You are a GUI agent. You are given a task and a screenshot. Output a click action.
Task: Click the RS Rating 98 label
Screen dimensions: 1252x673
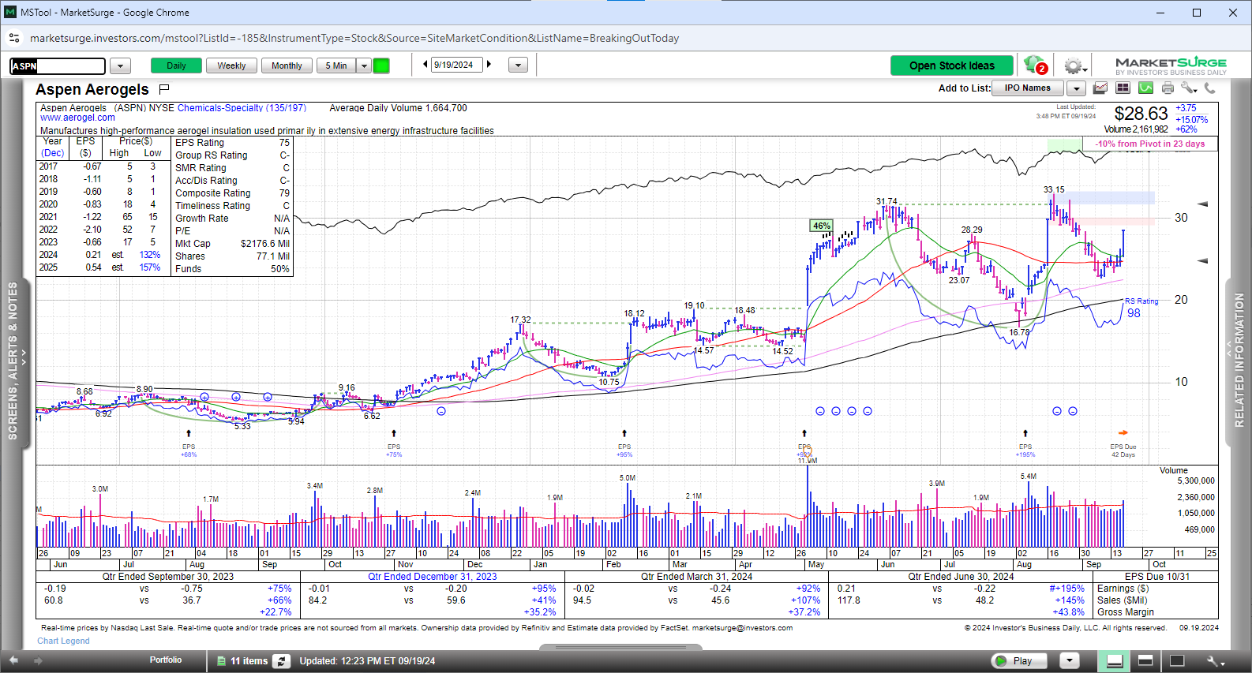click(x=1141, y=308)
